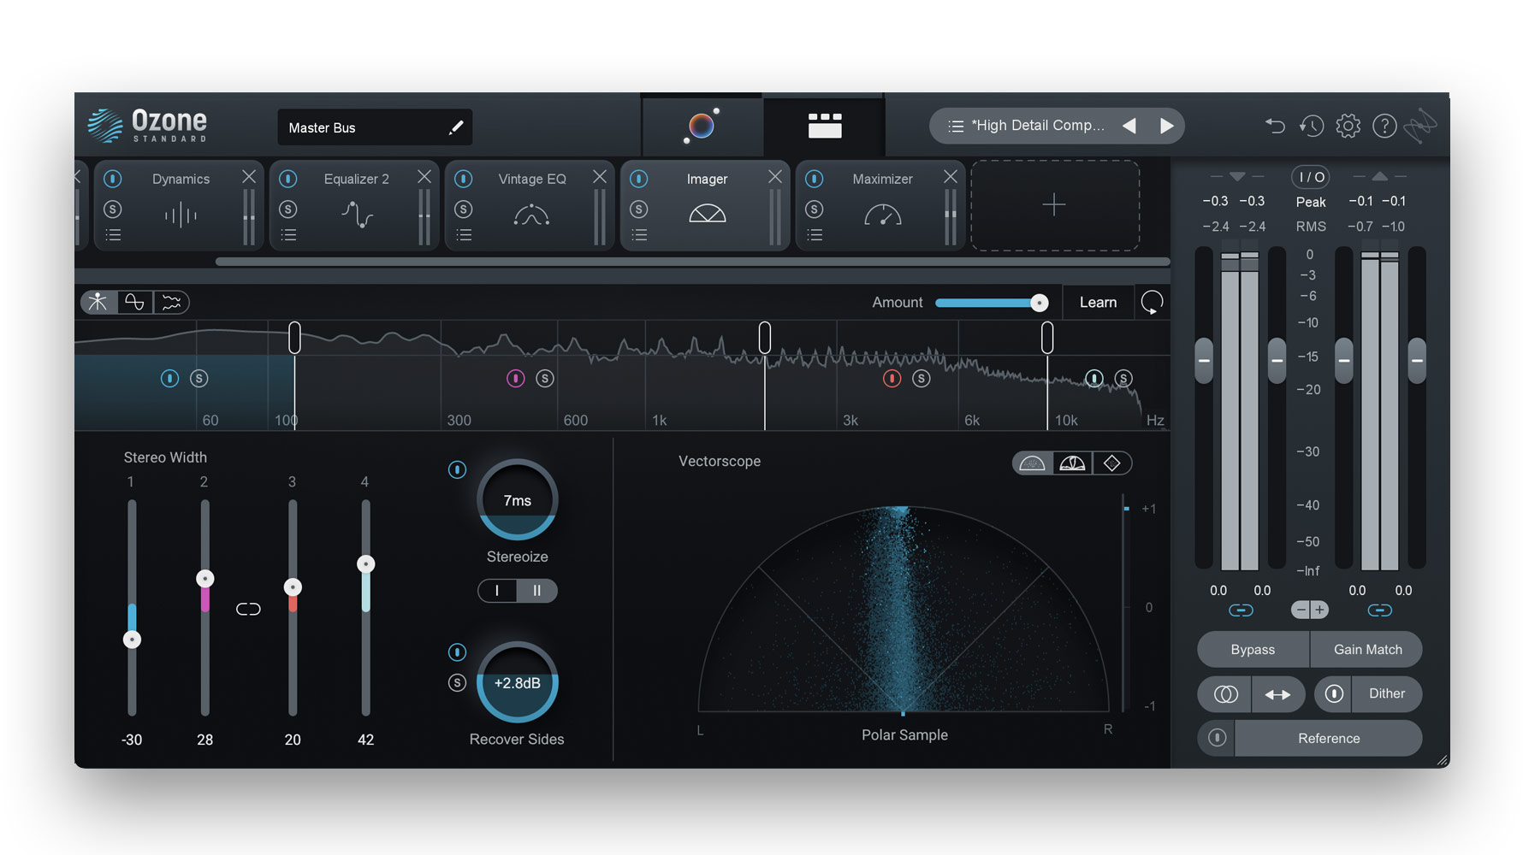Solo the Maximizer module
Image resolution: width=1523 pixels, height=855 pixels.
click(815, 209)
